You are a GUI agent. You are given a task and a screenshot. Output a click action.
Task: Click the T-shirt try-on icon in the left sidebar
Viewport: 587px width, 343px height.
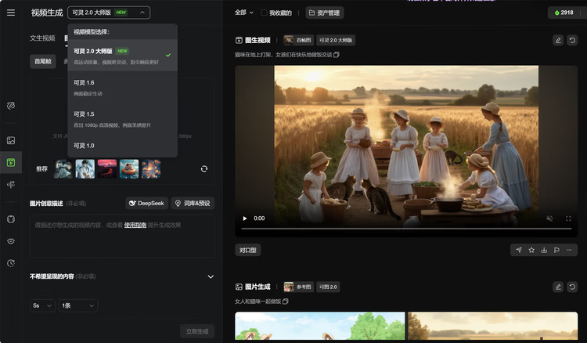pyautogui.click(x=11, y=219)
